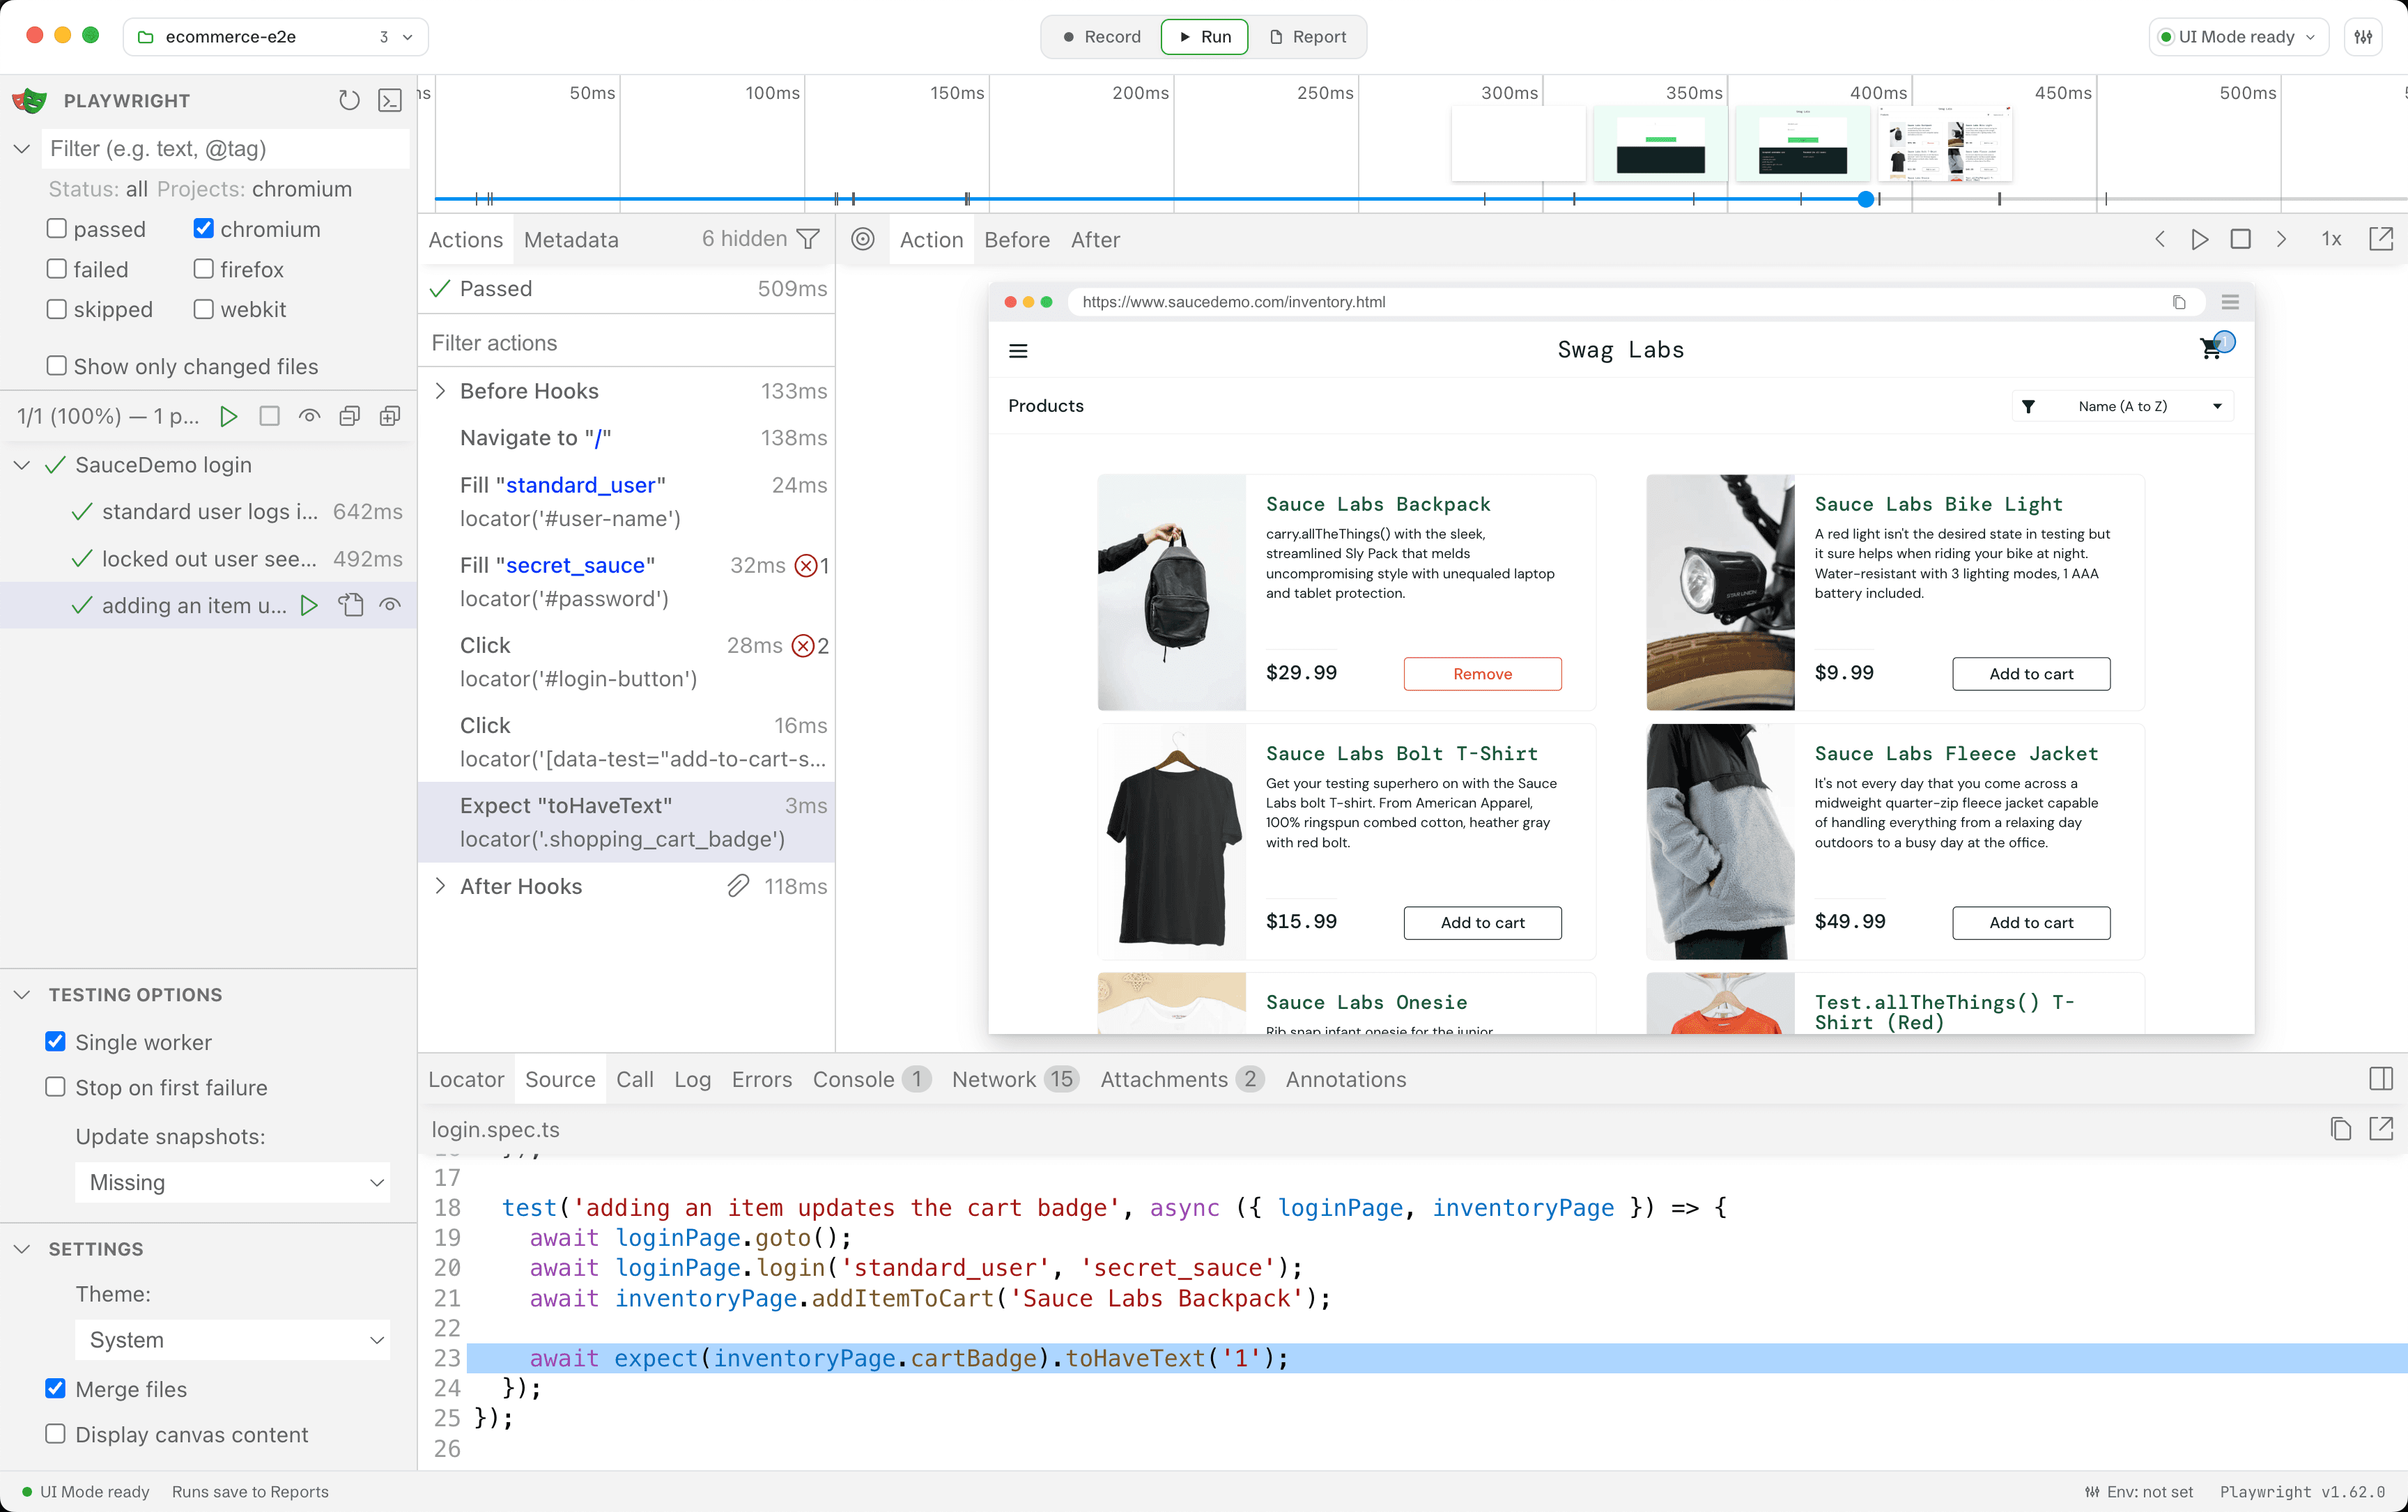Screen dimensions: 2408x1512
Task: Open Swag Labs burger menu
Action: pyautogui.click(x=1018, y=351)
